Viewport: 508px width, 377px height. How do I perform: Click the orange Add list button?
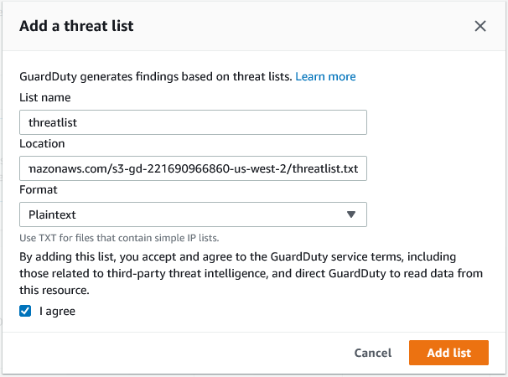448,353
